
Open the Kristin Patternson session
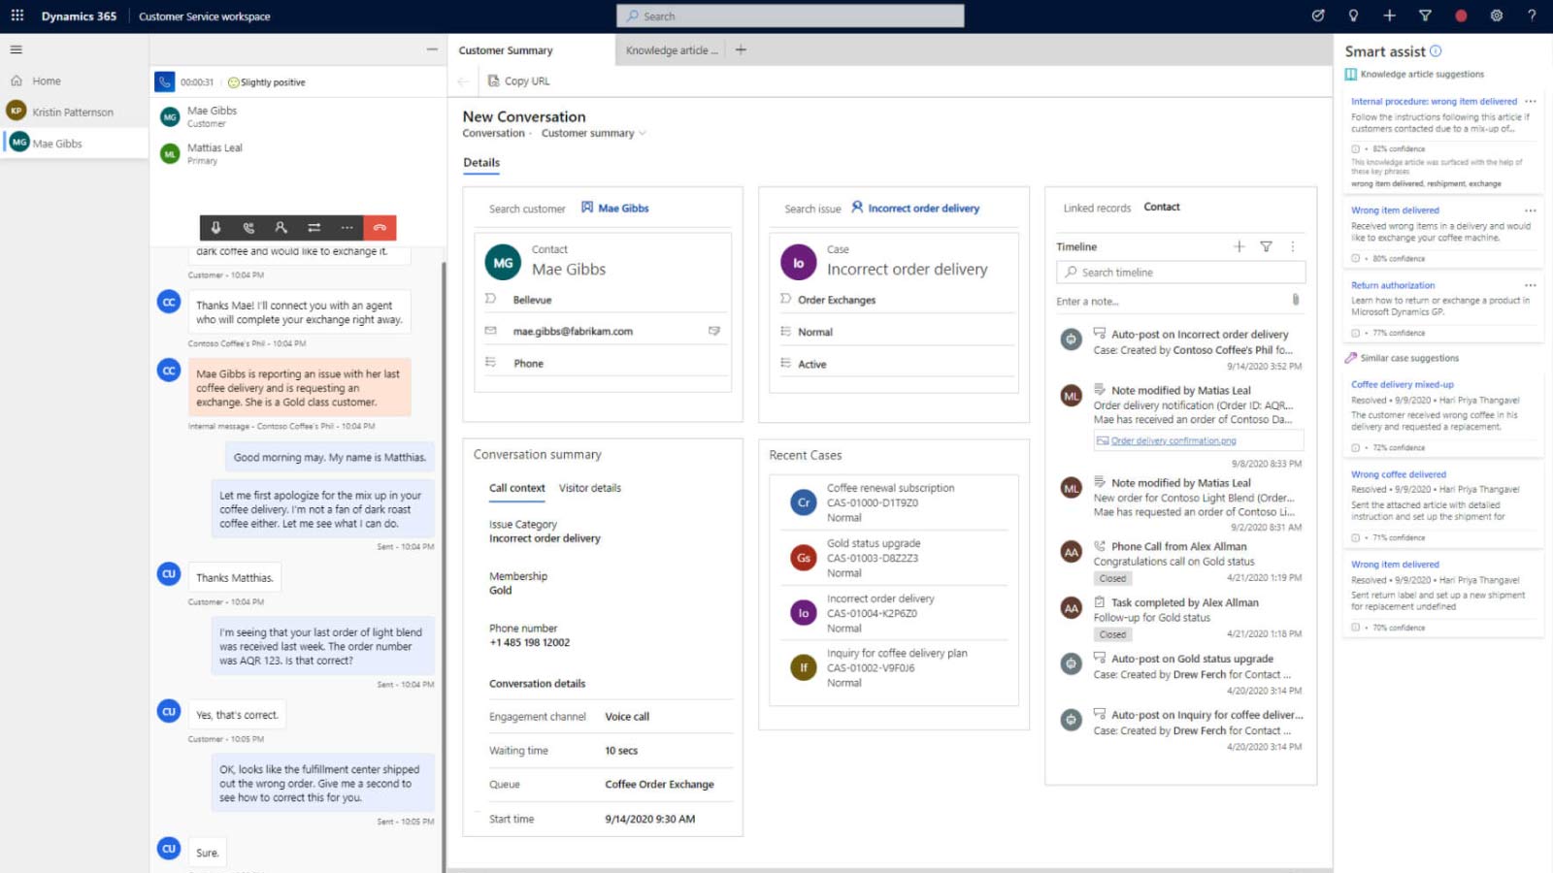(x=74, y=112)
